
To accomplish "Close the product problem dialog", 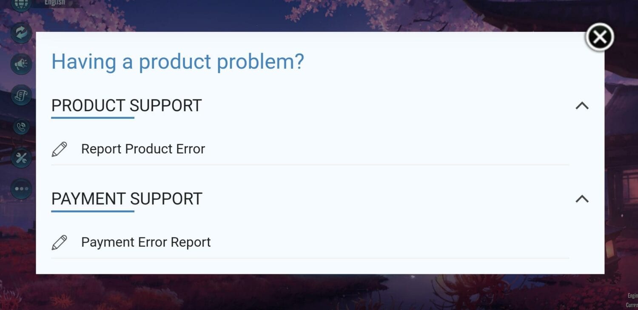I will tap(599, 37).
